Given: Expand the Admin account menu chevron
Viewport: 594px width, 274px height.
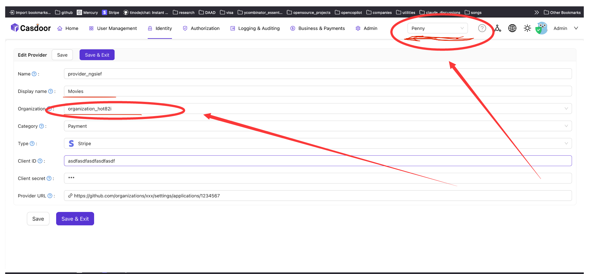Looking at the screenshot, I should click(576, 28).
